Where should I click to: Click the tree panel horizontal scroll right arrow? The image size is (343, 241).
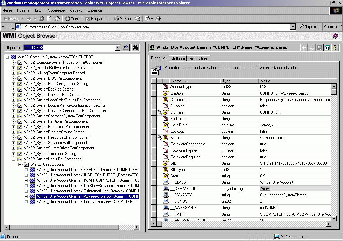pos(137,227)
